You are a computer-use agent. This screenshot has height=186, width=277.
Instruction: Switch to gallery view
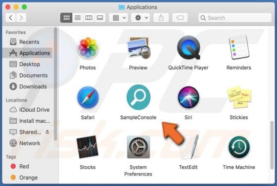[100, 18]
